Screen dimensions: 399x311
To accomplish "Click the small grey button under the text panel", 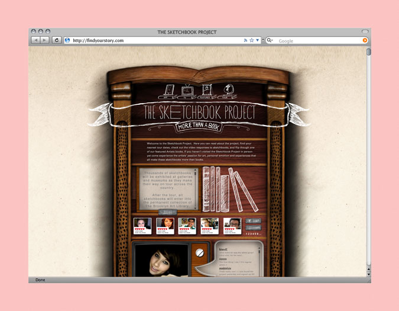I will (x=167, y=212).
